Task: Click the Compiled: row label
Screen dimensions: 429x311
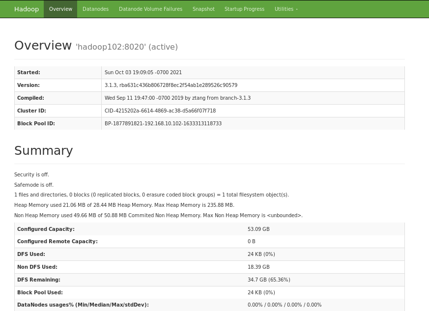Action: tap(30, 98)
